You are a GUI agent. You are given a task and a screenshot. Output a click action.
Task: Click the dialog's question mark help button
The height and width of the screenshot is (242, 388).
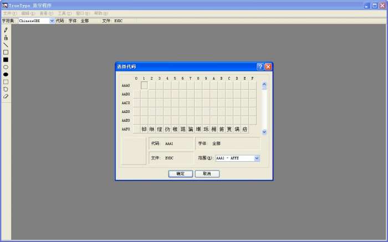(x=260, y=66)
